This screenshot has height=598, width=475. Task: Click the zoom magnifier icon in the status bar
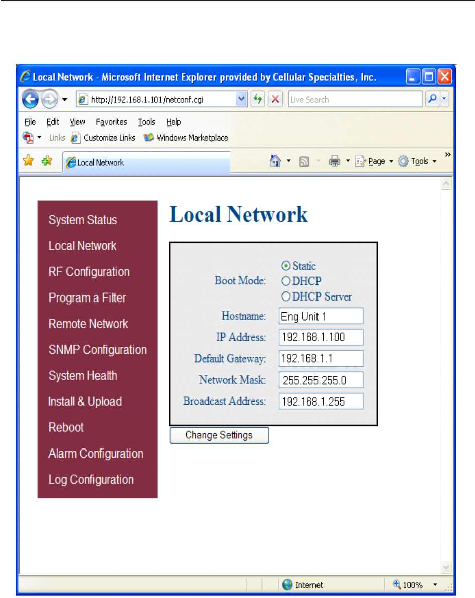[x=397, y=584]
